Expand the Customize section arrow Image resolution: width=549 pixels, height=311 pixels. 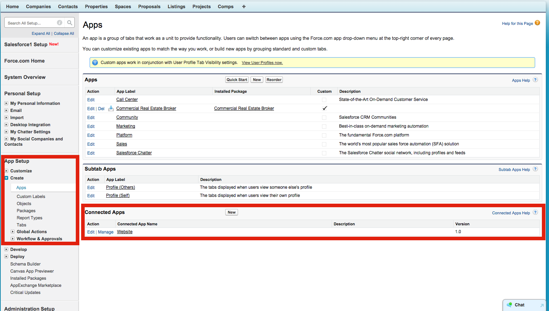pyautogui.click(x=6, y=171)
